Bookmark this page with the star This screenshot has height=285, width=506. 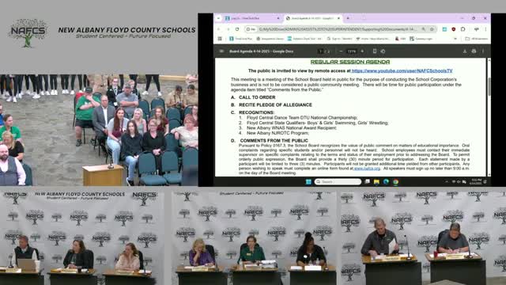432,29
